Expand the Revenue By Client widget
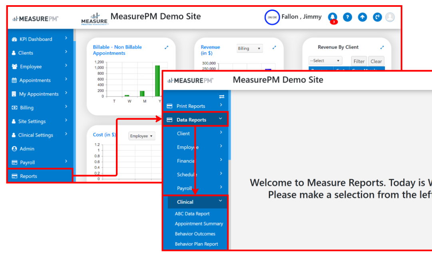The height and width of the screenshot is (255, 432). 382,47
